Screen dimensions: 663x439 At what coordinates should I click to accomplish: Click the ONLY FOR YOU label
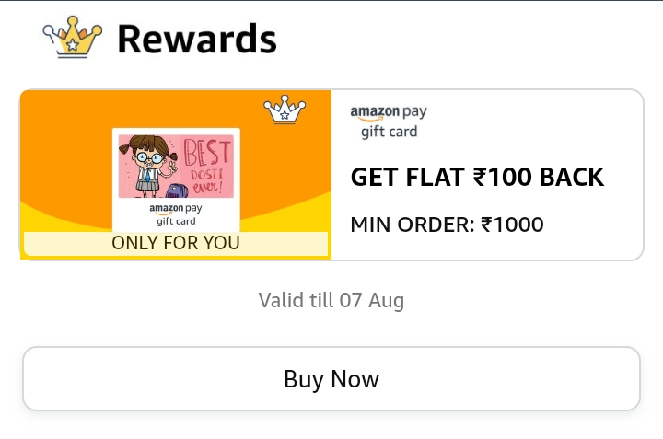coord(175,244)
